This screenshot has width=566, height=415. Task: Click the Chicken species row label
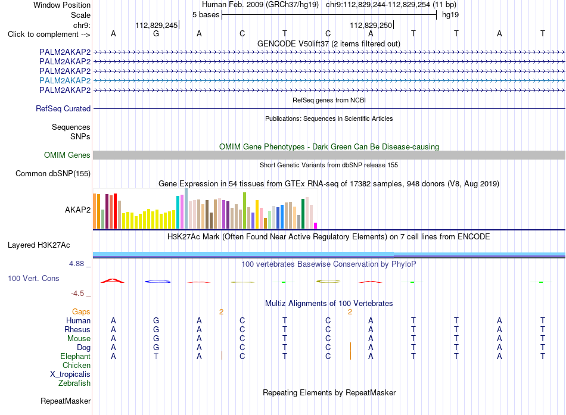76,365
